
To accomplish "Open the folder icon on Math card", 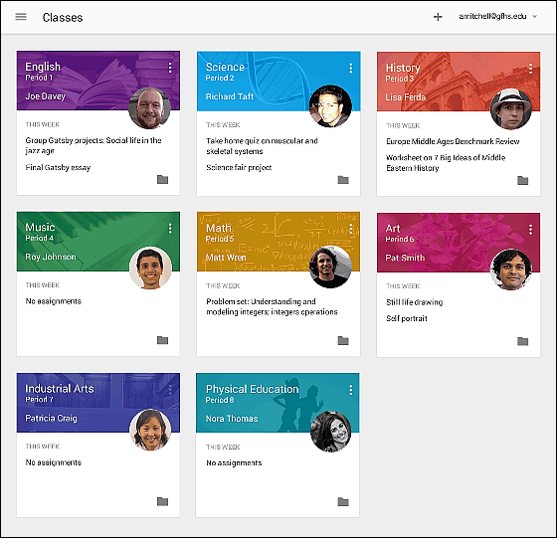I will (x=343, y=340).
